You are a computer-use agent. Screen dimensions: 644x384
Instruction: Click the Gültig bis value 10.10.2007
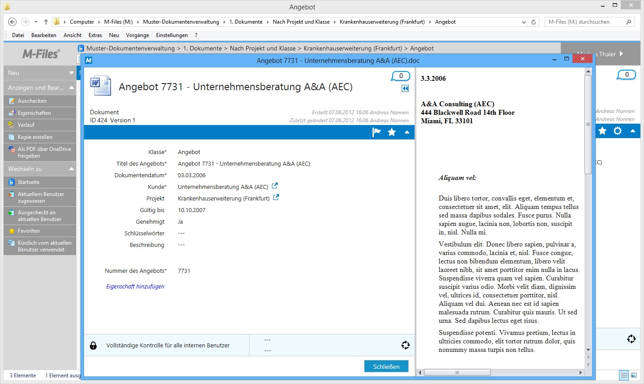(x=192, y=210)
